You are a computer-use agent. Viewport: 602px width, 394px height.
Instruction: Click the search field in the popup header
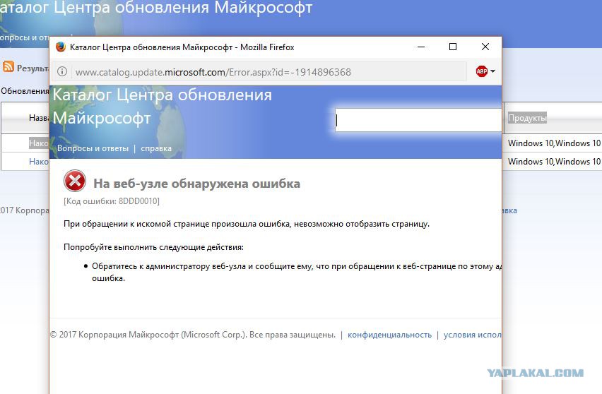point(418,120)
